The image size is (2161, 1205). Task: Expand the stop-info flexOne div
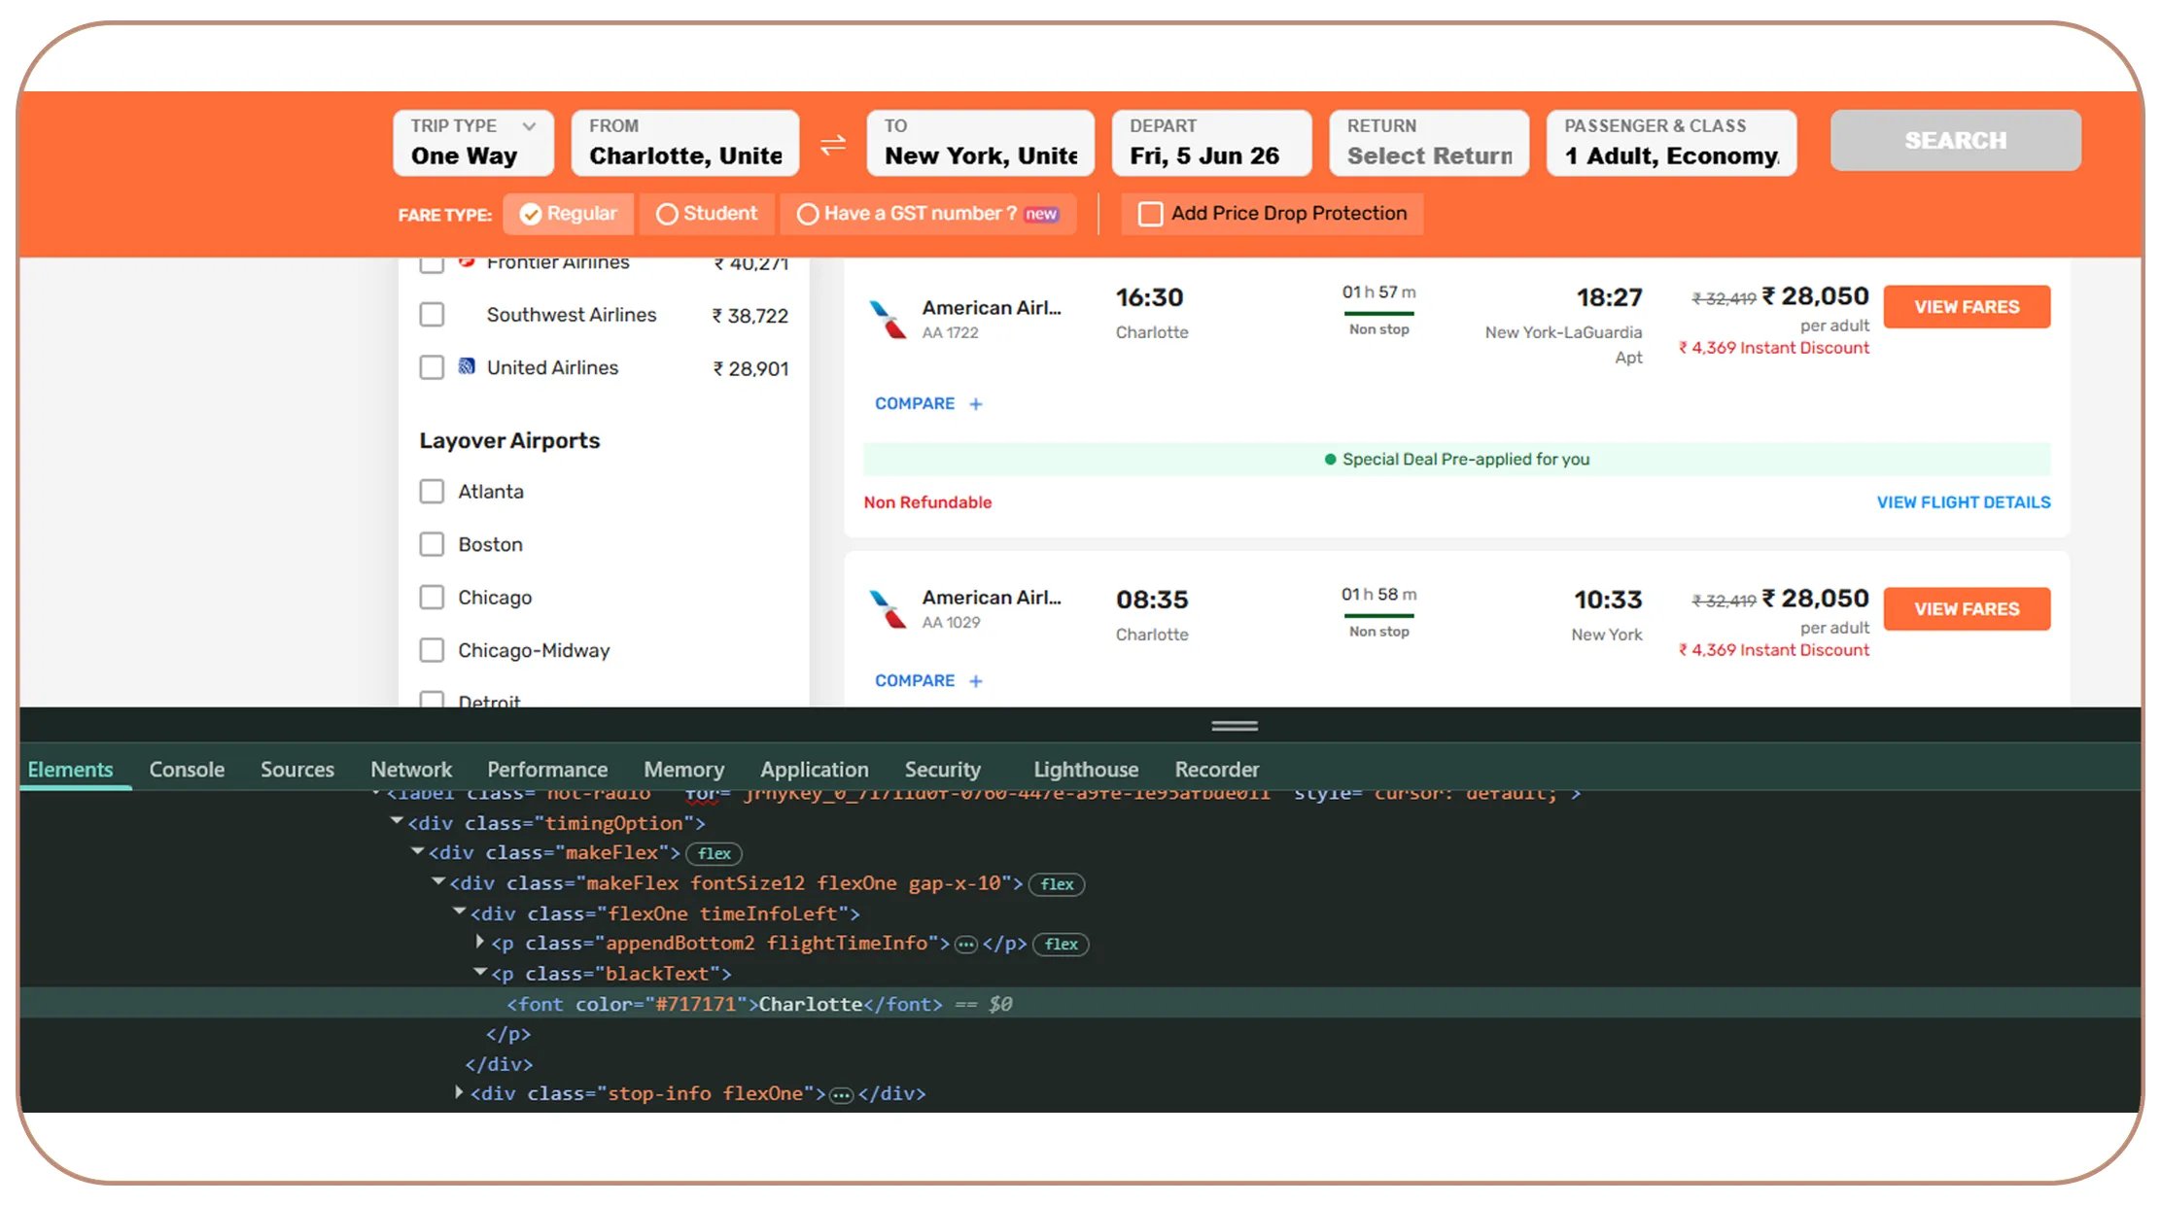[459, 1093]
